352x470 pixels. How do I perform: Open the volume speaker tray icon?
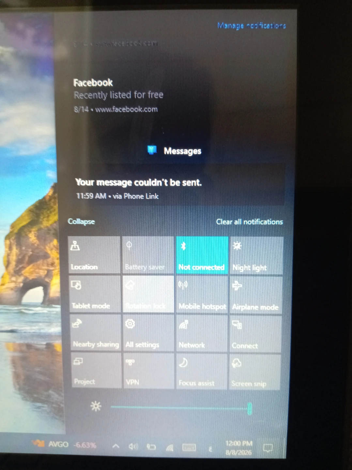[x=133, y=446]
